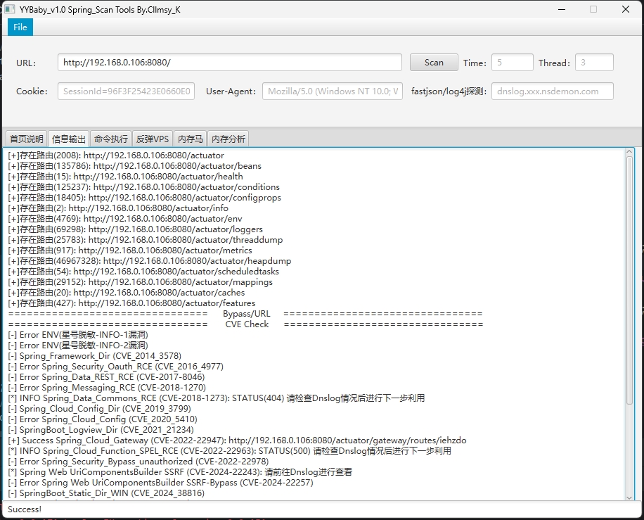Image resolution: width=644 pixels, height=520 pixels.
Task: Click the output panel vertical scrollbar
Action: (x=629, y=324)
